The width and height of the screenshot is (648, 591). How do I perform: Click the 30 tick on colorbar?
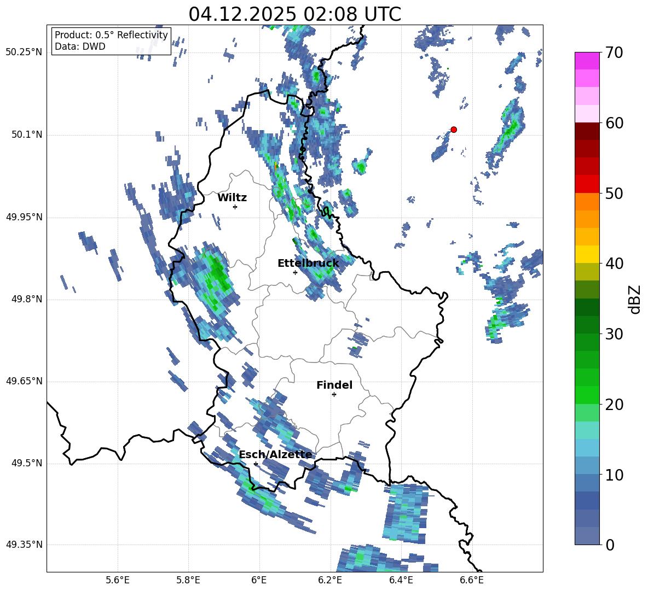click(614, 334)
